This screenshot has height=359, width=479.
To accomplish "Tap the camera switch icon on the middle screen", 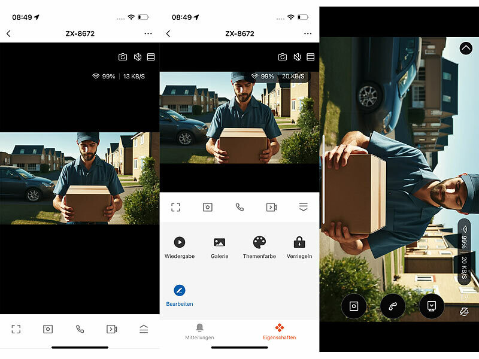I will (x=283, y=57).
